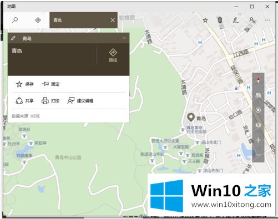The width and height of the screenshot is (278, 219).
Task: Open the search magnifier icon
Action: (15, 20)
